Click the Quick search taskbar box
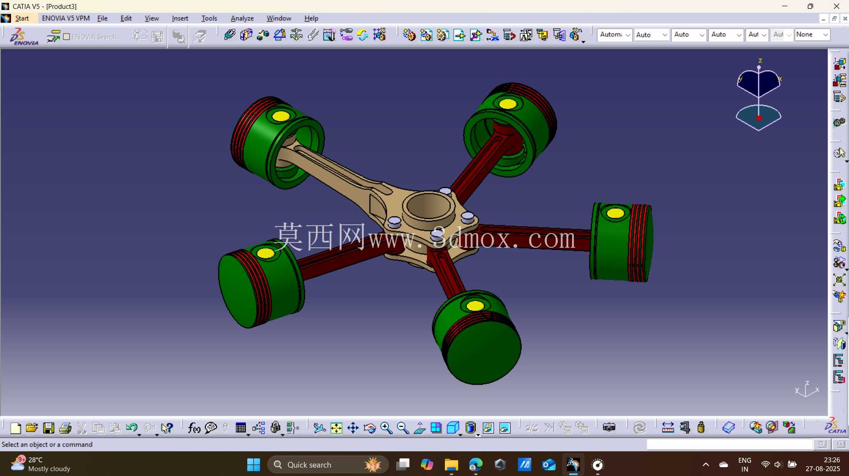 pos(328,464)
